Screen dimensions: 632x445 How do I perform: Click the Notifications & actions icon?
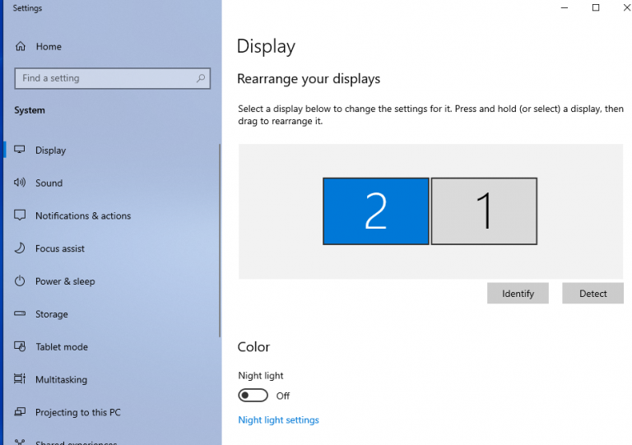coord(20,216)
